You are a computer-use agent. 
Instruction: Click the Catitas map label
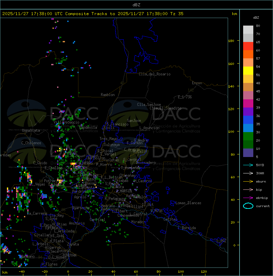(x=170, y=219)
